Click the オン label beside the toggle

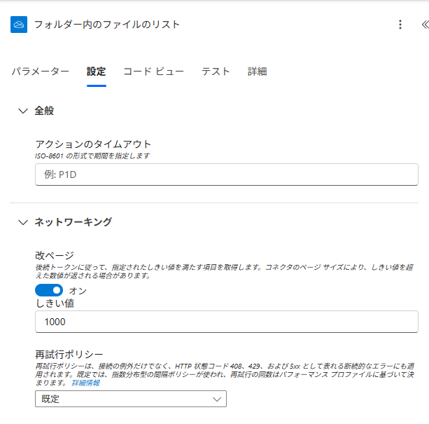coord(77,290)
